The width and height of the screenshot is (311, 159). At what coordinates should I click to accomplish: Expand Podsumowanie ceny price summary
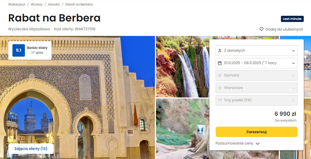pyautogui.click(x=237, y=143)
